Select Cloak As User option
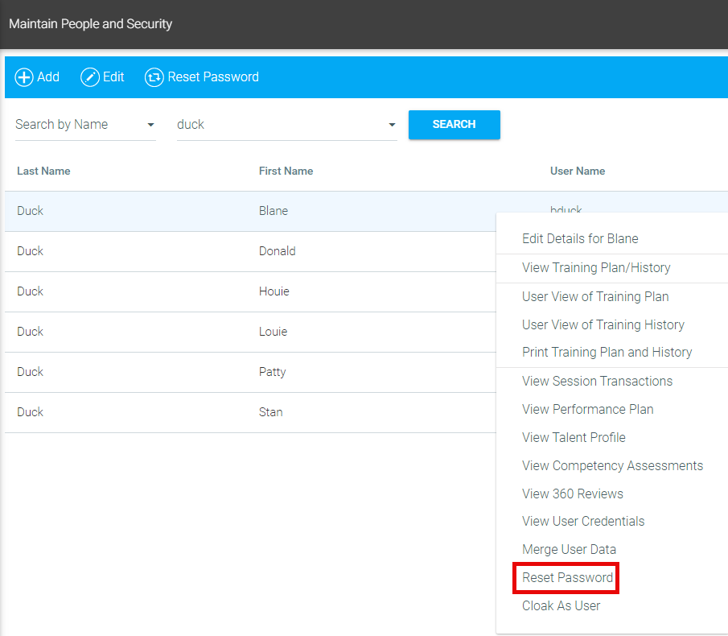 (561, 606)
